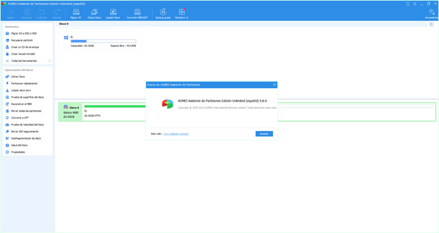Screen dimensions: 439x233
Task: Close the Acerca de dialog
Action: coord(274,85)
